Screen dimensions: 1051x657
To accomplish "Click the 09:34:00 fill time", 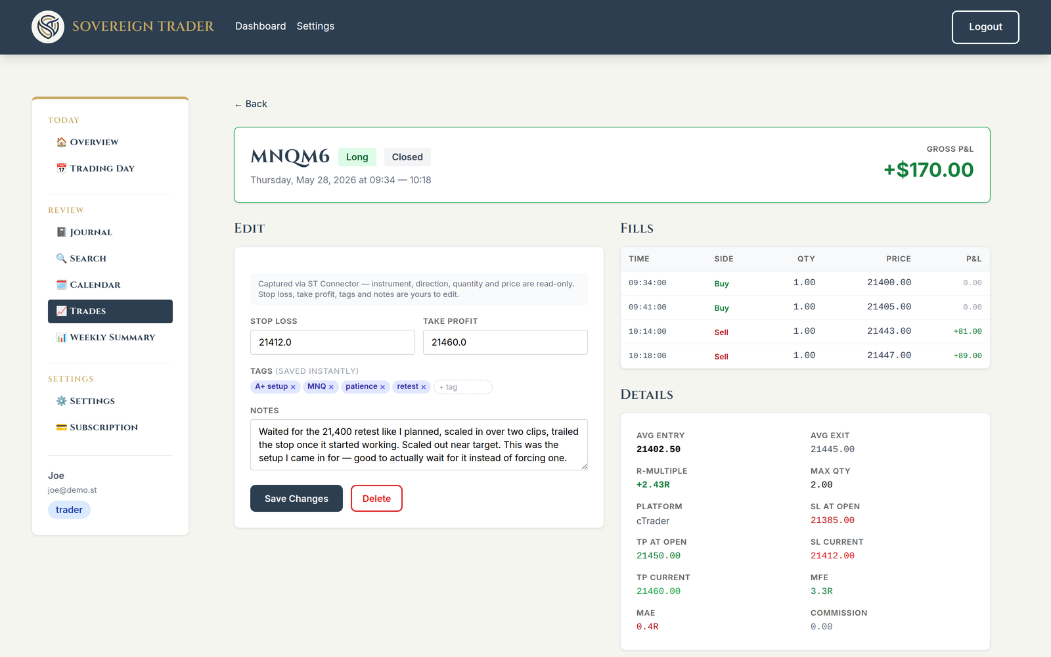I will point(647,283).
